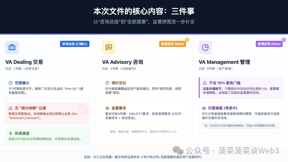Viewport: 288px width, 162px height.
Task: Click the briefcase icon above VA Dealing
Action: point(12,48)
